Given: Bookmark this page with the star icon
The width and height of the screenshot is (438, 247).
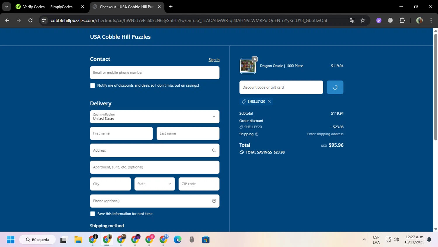Looking at the screenshot, I should [x=363, y=20].
